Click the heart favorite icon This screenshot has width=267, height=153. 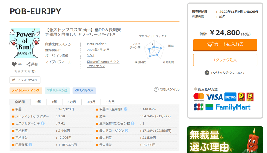pos(14,64)
